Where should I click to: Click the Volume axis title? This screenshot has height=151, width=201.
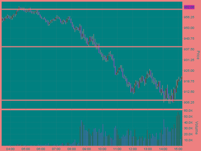197,128
